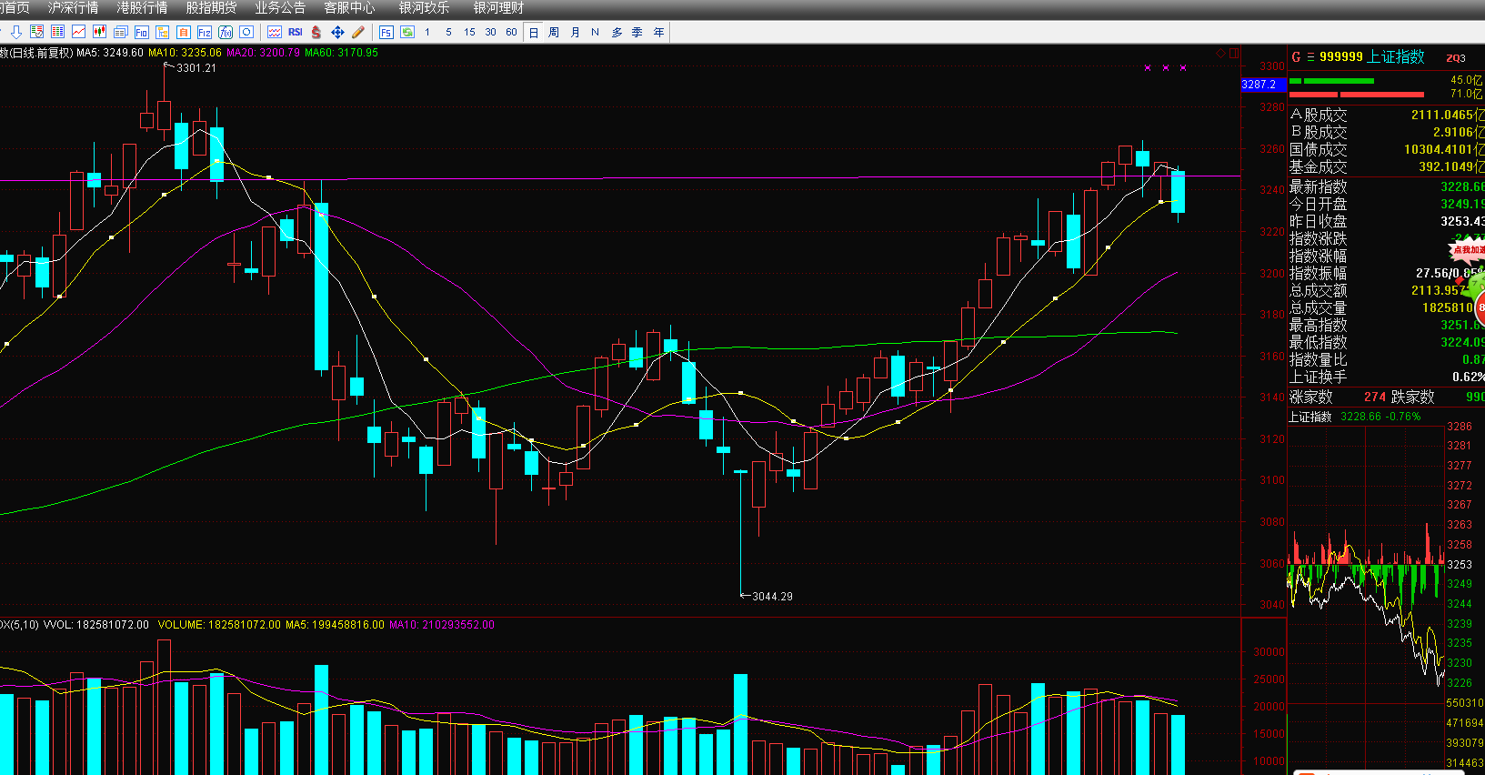Select the weekly 周 period
1485x775 pixels.
pos(554,32)
